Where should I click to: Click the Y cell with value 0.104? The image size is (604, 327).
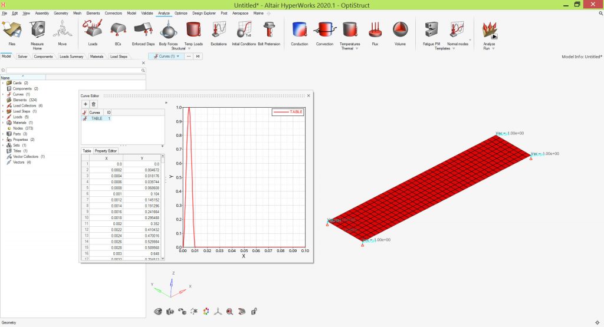142,194
